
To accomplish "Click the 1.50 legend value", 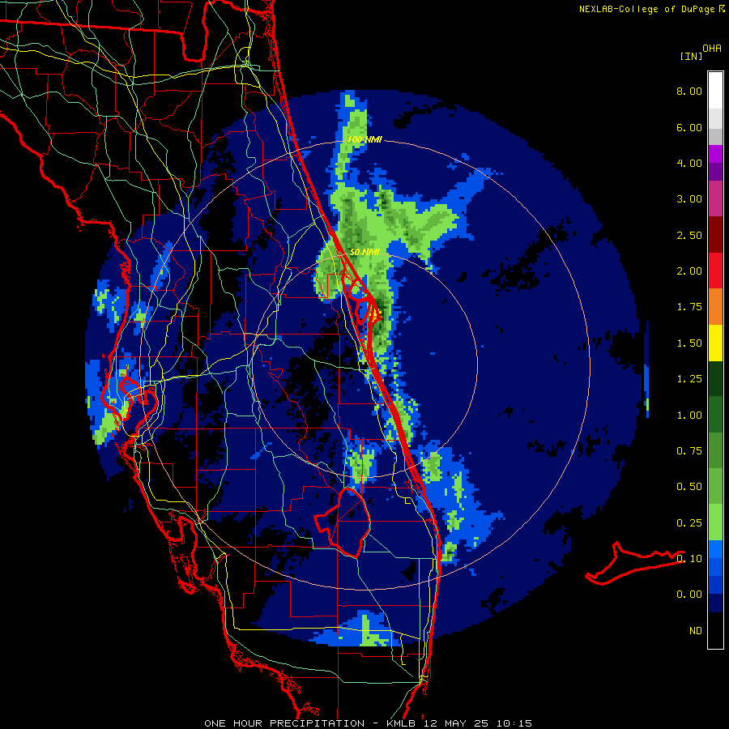I will [x=689, y=343].
